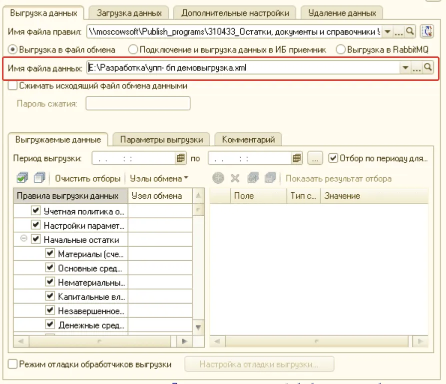Uncheck the 'Основные средства' export rule

tap(50, 268)
